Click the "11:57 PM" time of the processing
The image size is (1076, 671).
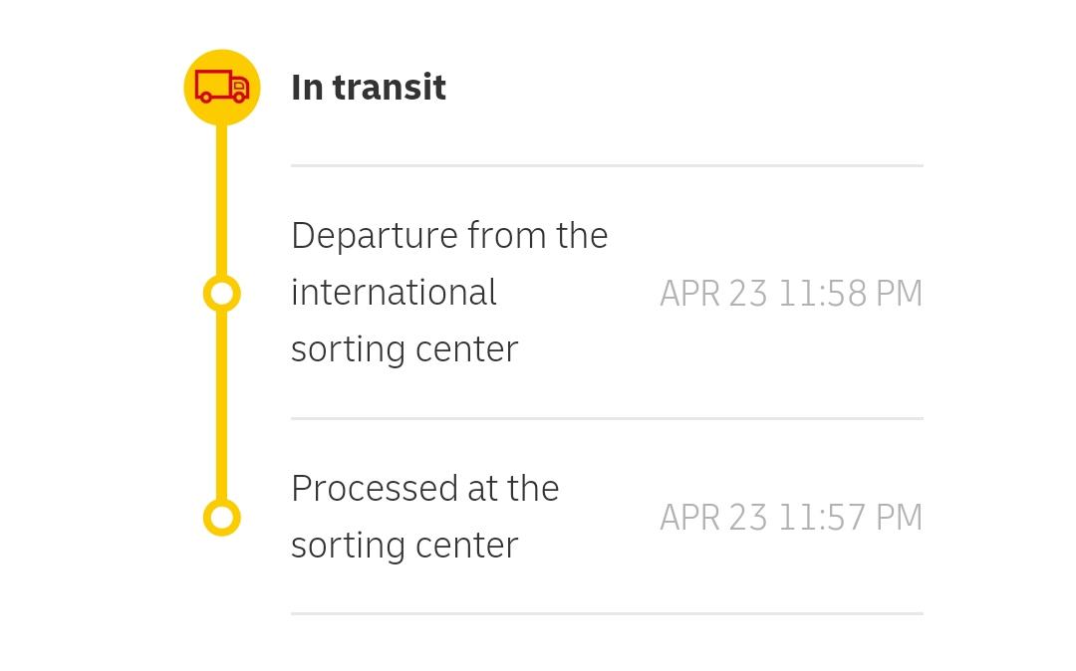850,518
